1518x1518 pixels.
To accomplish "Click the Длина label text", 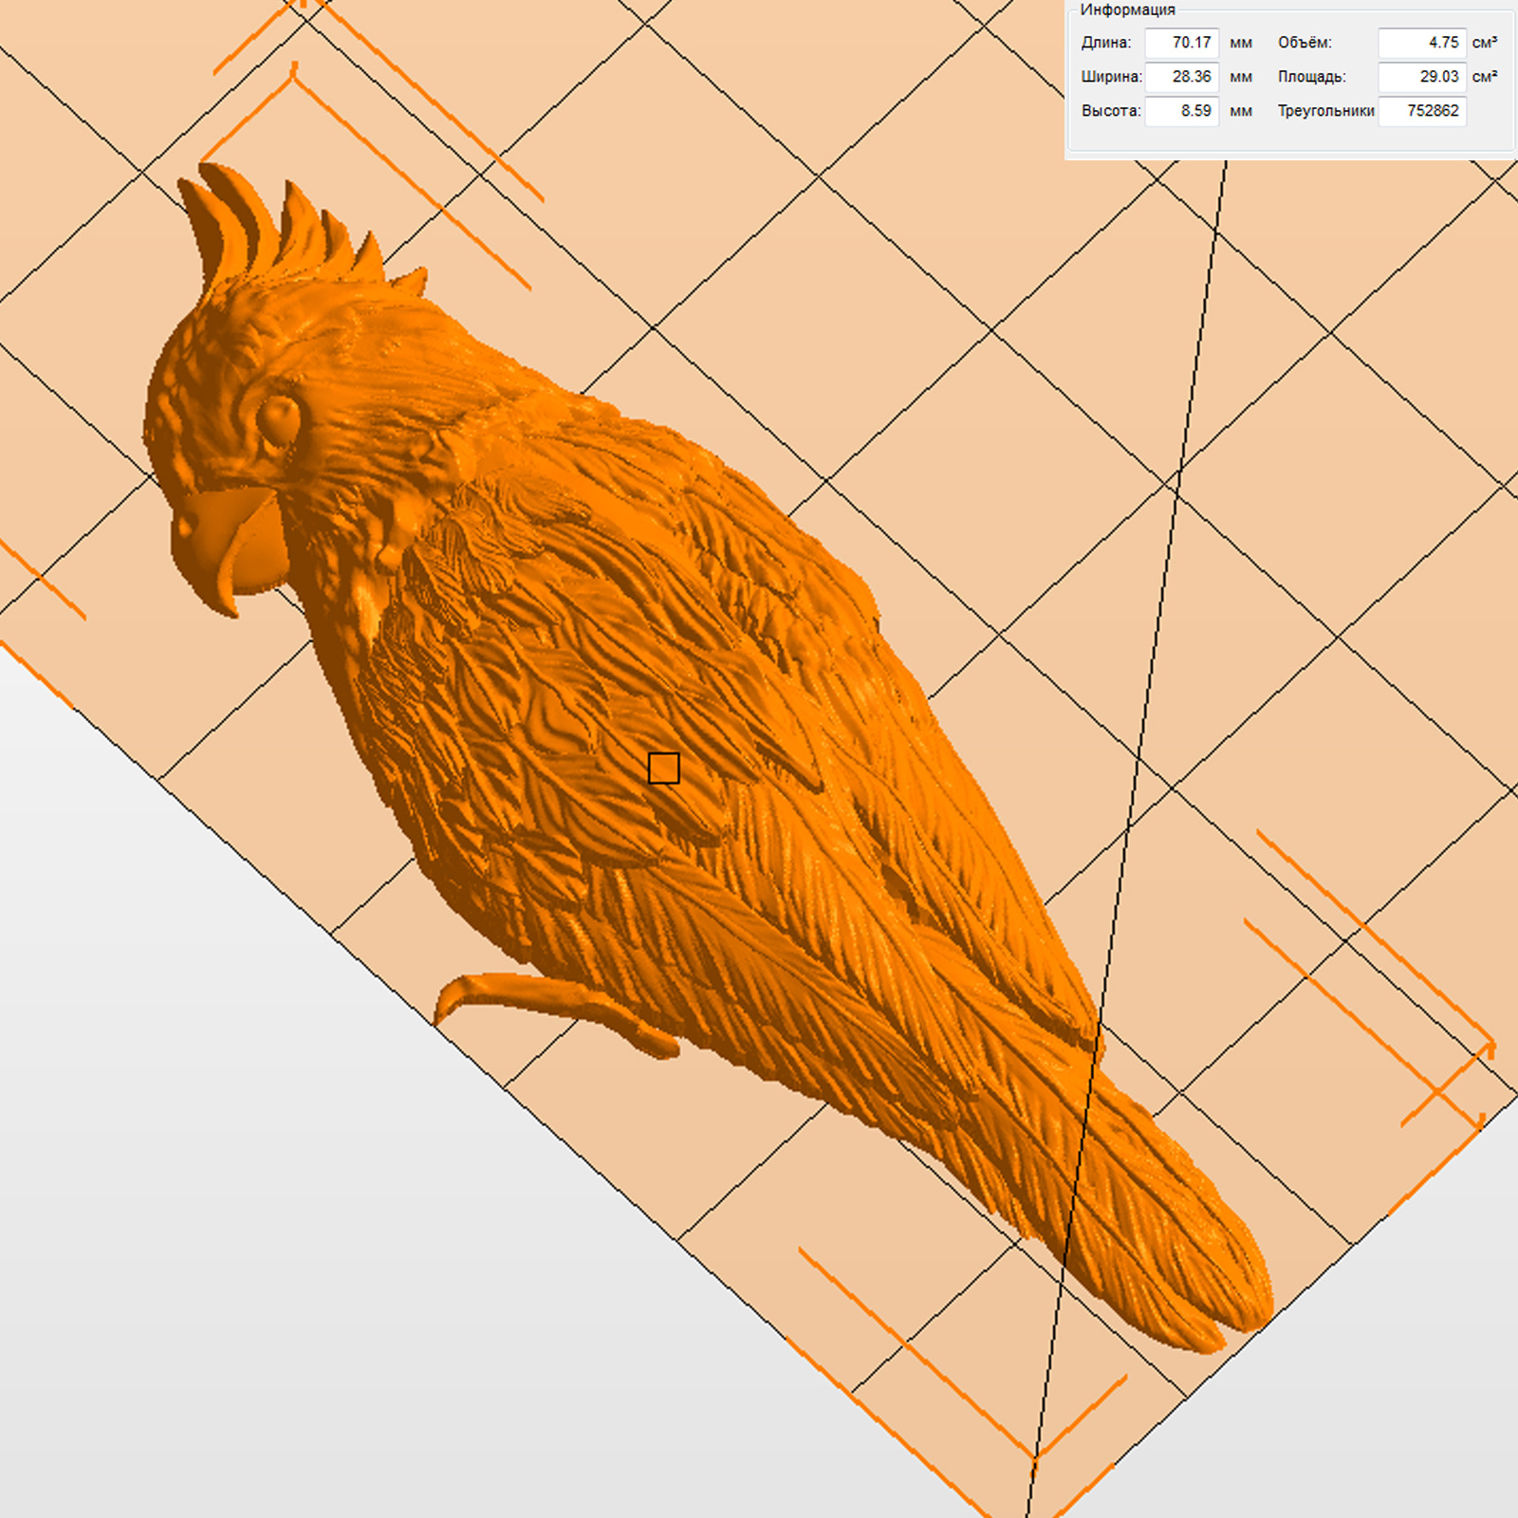I will point(1105,43).
